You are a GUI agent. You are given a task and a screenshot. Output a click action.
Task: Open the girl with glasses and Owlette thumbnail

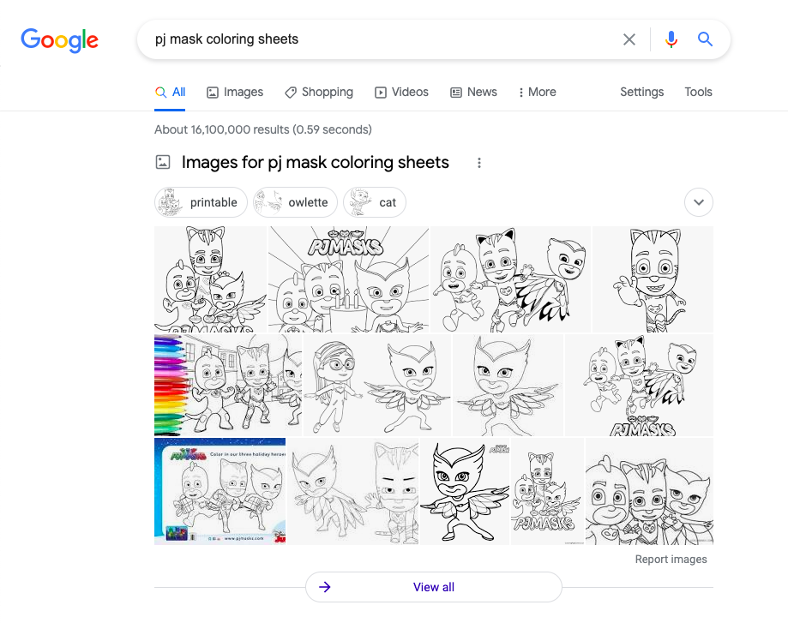coord(377,386)
